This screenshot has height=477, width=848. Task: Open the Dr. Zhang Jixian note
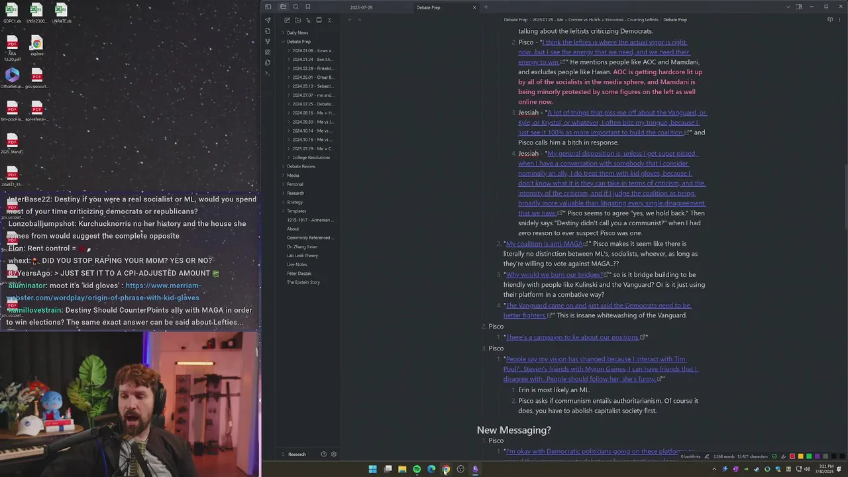pos(302,246)
